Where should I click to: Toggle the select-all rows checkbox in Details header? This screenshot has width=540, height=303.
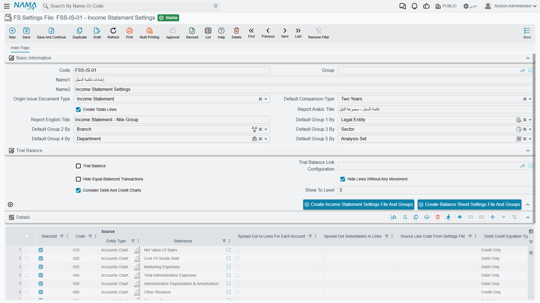[27, 236]
